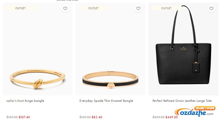Viewport: 221px width, 120px height.
Task: Add Leather Large Tote to wishlist
Action: click(x=211, y=8)
